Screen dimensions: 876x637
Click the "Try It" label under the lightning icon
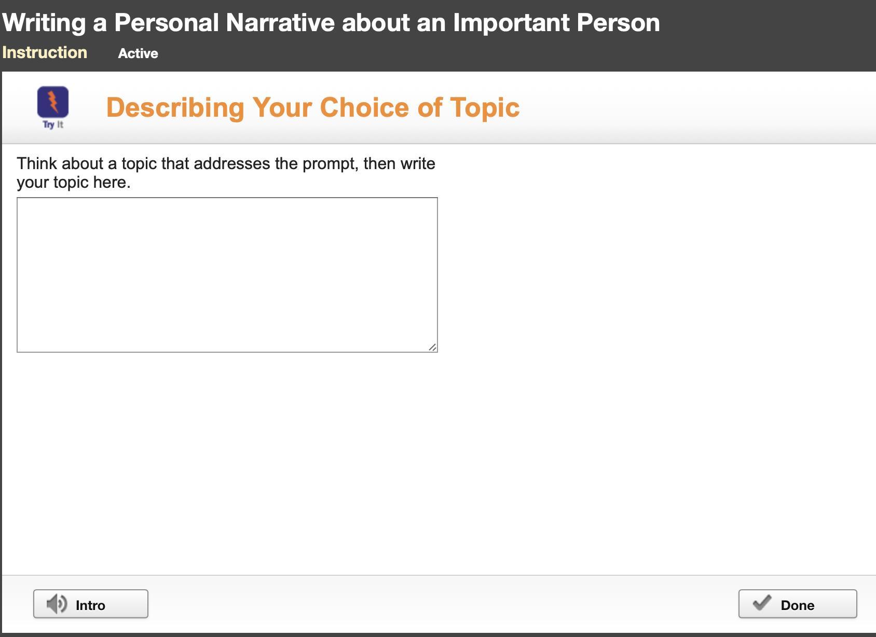click(53, 124)
